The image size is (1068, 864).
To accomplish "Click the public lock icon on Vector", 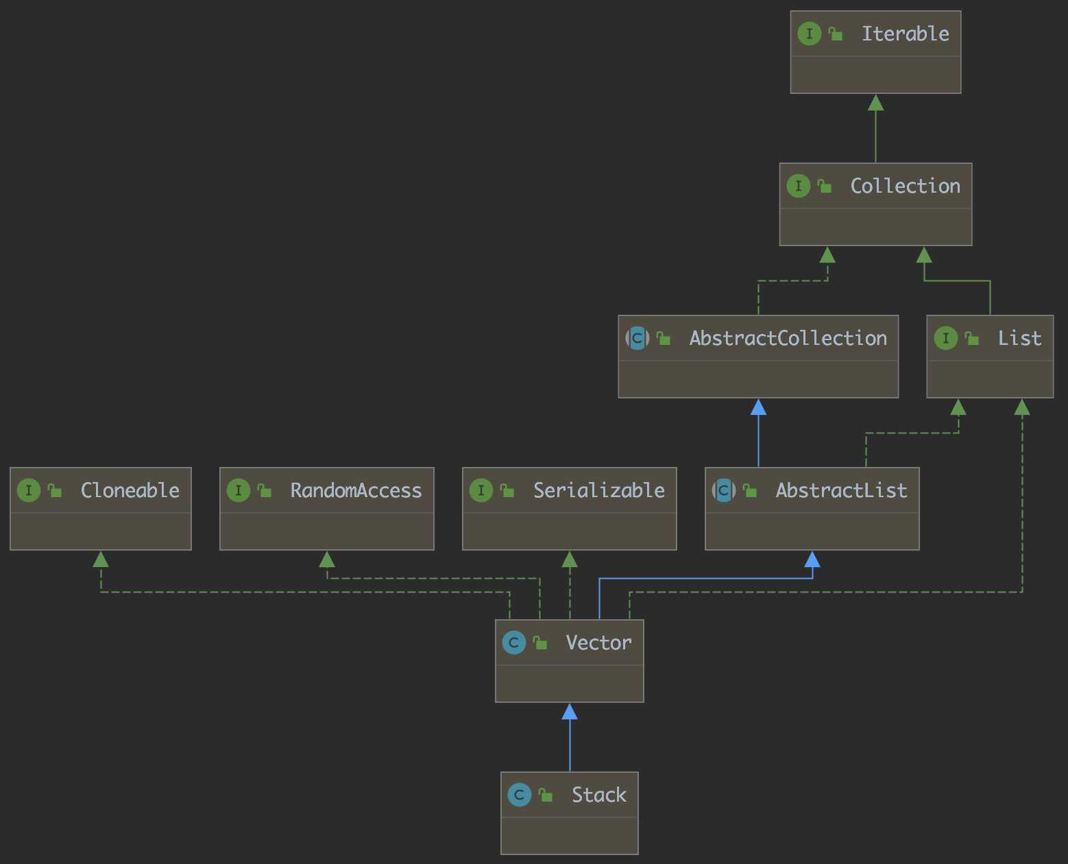I will coord(540,643).
